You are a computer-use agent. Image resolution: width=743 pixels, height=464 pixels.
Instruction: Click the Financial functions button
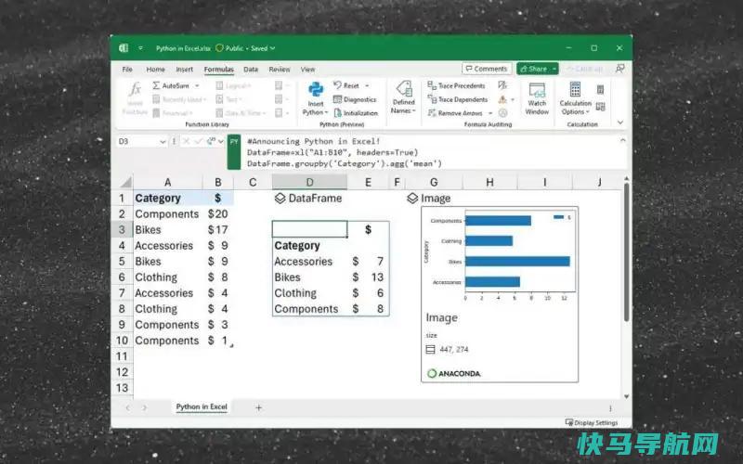173,113
